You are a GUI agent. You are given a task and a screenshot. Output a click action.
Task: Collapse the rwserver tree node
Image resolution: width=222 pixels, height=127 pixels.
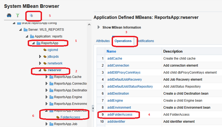pyautogui.click(x=40, y=70)
